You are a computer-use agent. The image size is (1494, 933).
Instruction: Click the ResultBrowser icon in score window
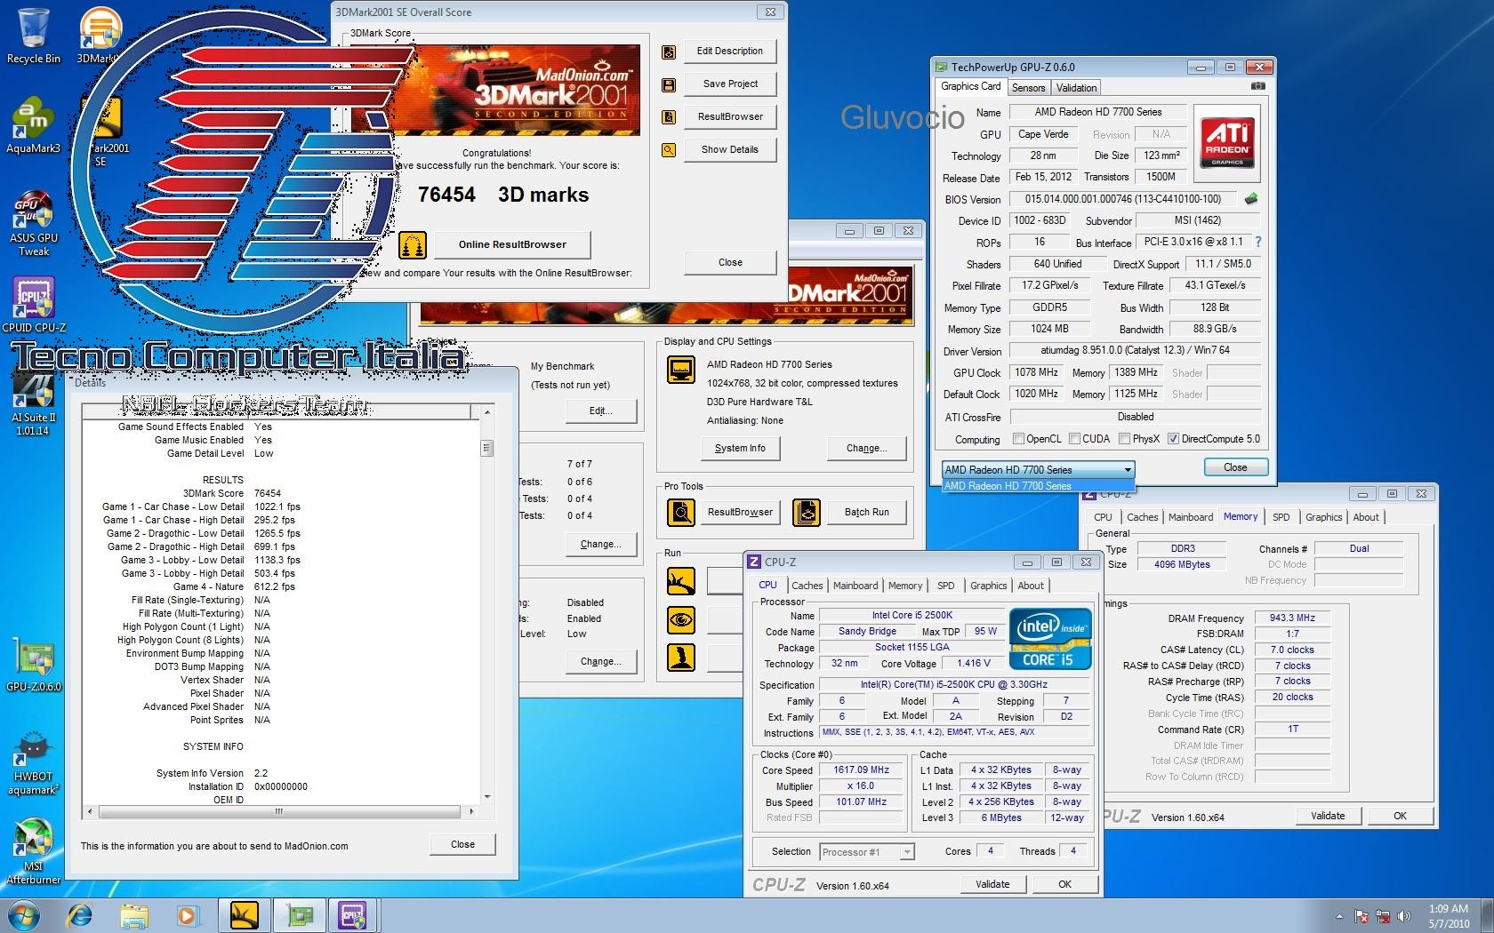pyautogui.click(x=669, y=117)
